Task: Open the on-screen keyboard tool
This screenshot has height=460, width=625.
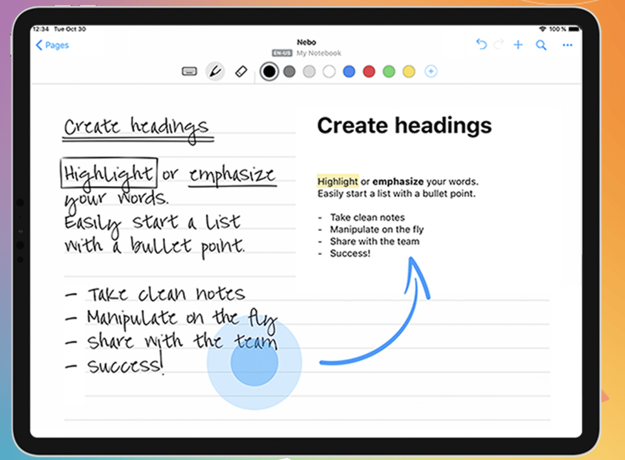Action: pyautogui.click(x=190, y=71)
